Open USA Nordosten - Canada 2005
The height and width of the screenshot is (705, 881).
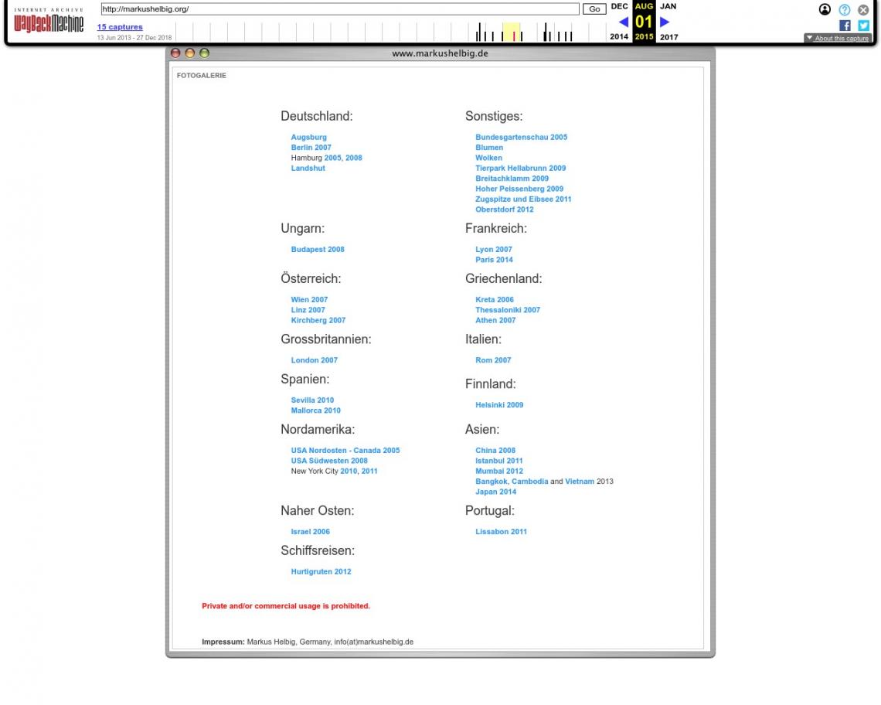(x=345, y=451)
